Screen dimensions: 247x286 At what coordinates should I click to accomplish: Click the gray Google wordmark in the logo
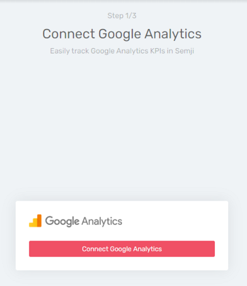click(x=62, y=221)
